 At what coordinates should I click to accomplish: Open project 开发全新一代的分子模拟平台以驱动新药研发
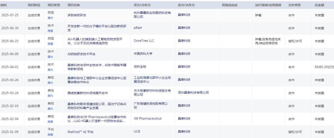97,28
